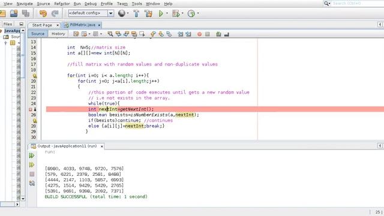384x216 pixels.
Task: Click the globe browser icon
Action: click(121, 13)
